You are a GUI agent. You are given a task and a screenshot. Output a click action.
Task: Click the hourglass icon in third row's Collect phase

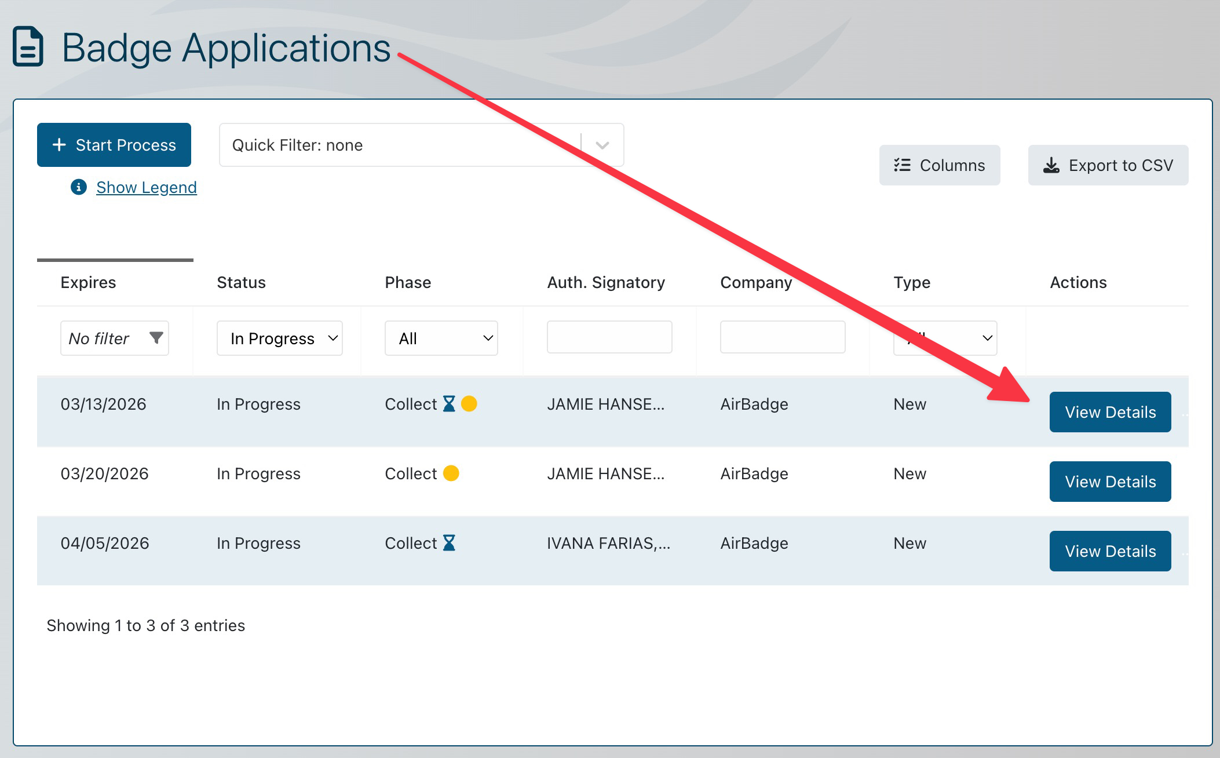click(451, 543)
